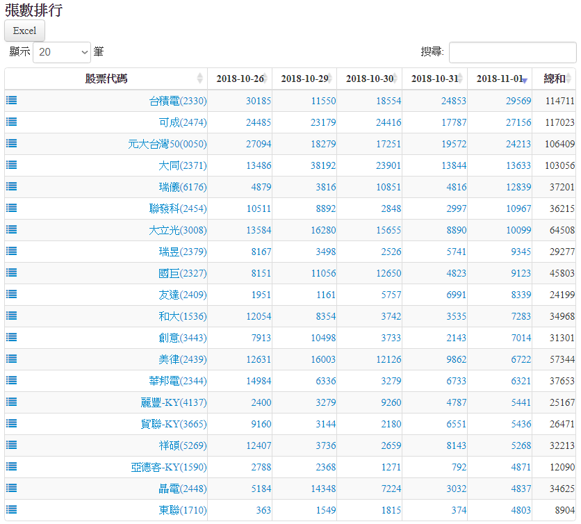The width and height of the screenshot is (581, 524).
Task: Open the 大立光(3008) stock link
Action: pos(177,230)
